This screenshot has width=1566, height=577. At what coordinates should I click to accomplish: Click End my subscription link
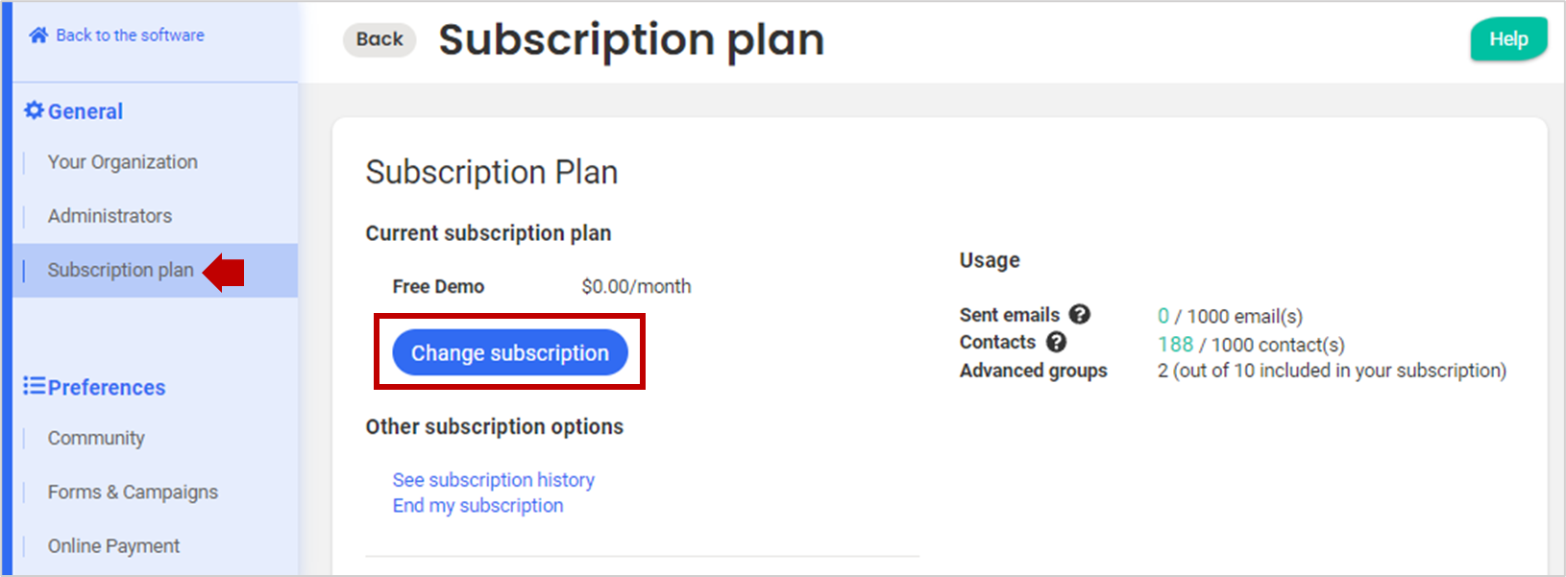tap(477, 505)
